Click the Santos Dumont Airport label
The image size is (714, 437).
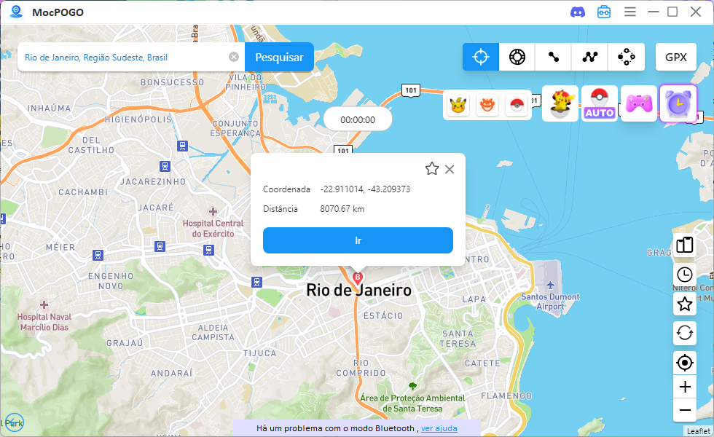point(550,302)
